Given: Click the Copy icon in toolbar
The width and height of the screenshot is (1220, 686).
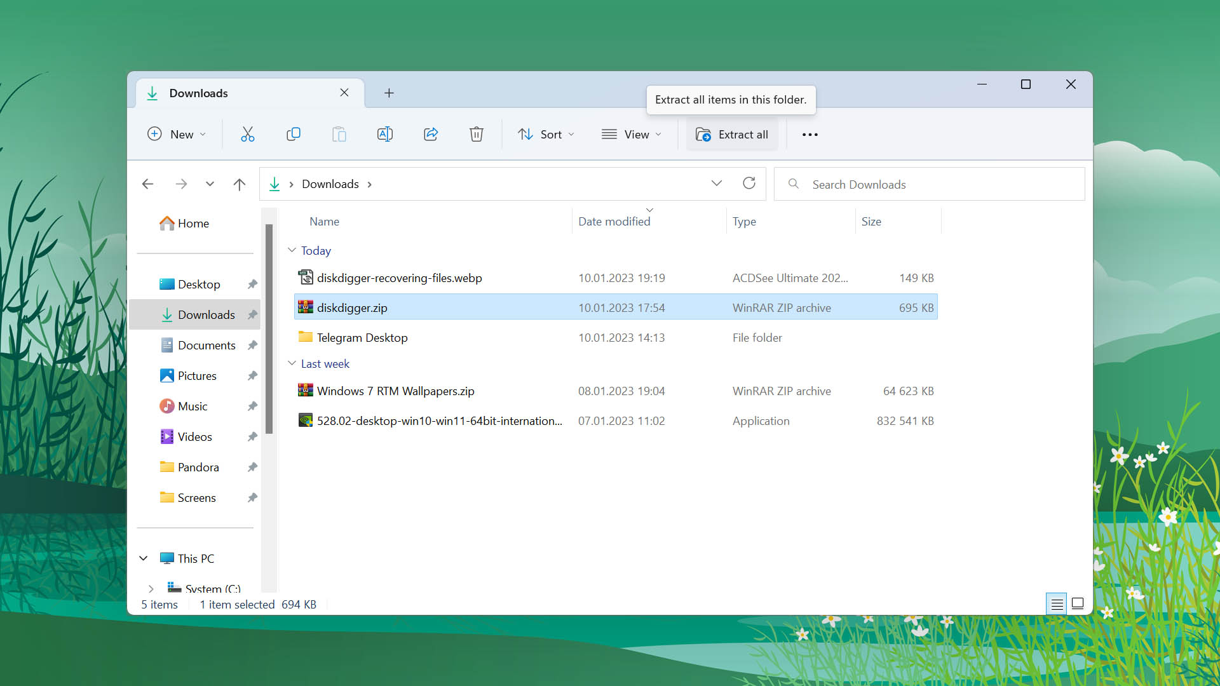Looking at the screenshot, I should [x=293, y=134].
